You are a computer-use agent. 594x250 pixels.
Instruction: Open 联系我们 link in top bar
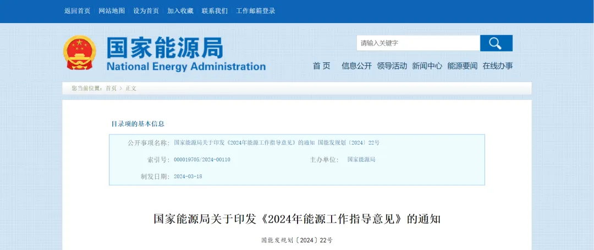[x=215, y=11]
